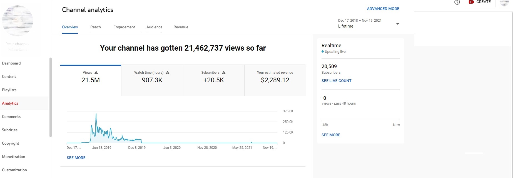Click the CREATE camera button
513x178 pixels.
(x=480, y=2)
